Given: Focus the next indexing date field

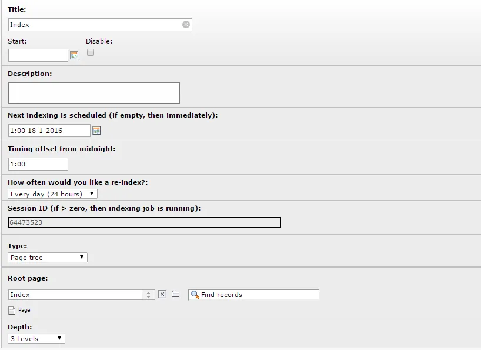Looking at the screenshot, I should 49,131.
